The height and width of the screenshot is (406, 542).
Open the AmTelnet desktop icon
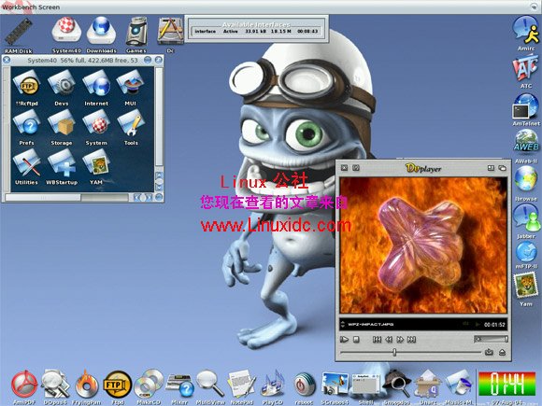[526, 107]
